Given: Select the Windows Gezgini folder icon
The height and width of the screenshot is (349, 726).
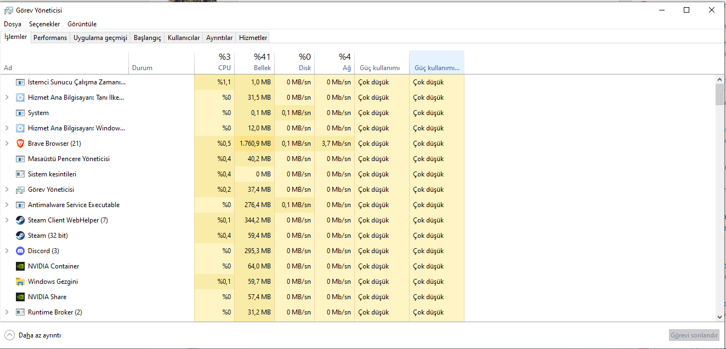Looking at the screenshot, I should tap(20, 282).
